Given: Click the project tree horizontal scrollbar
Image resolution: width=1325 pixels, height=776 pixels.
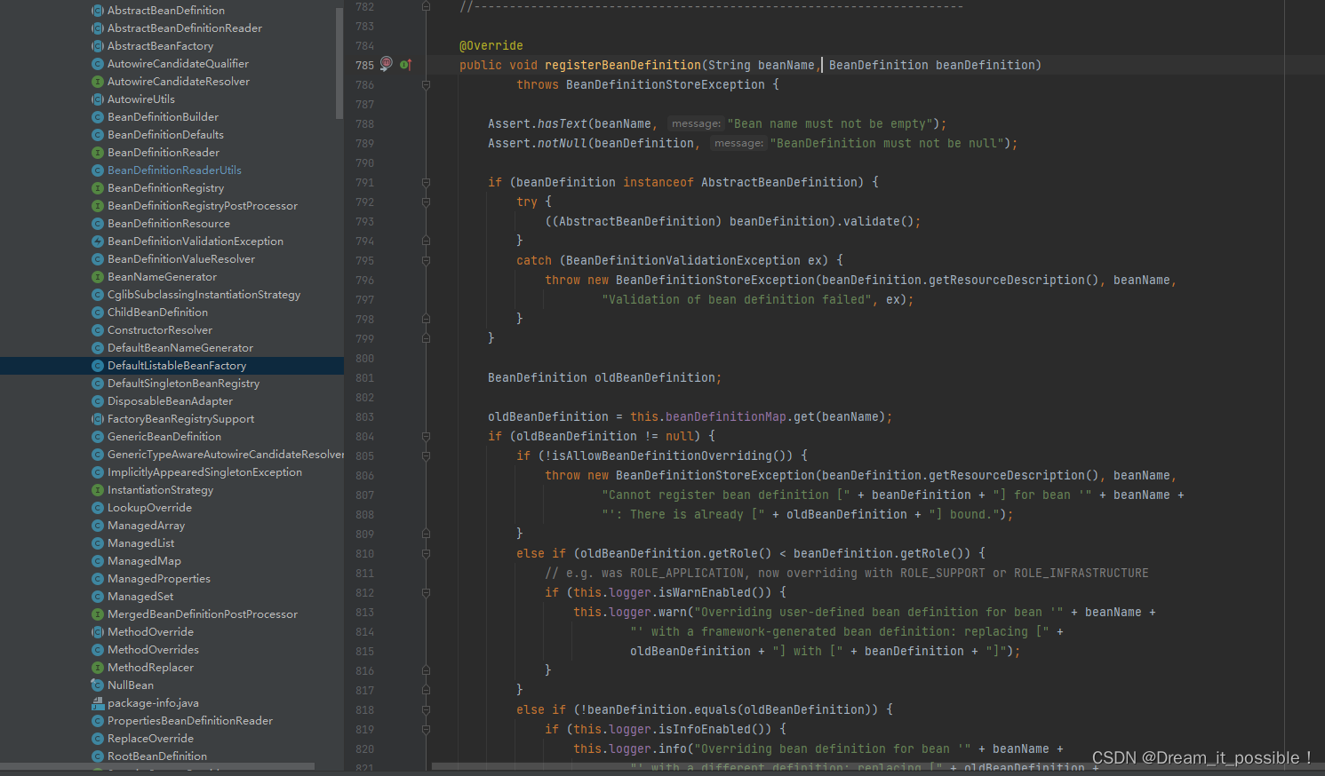Looking at the screenshot, I should point(157,765).
